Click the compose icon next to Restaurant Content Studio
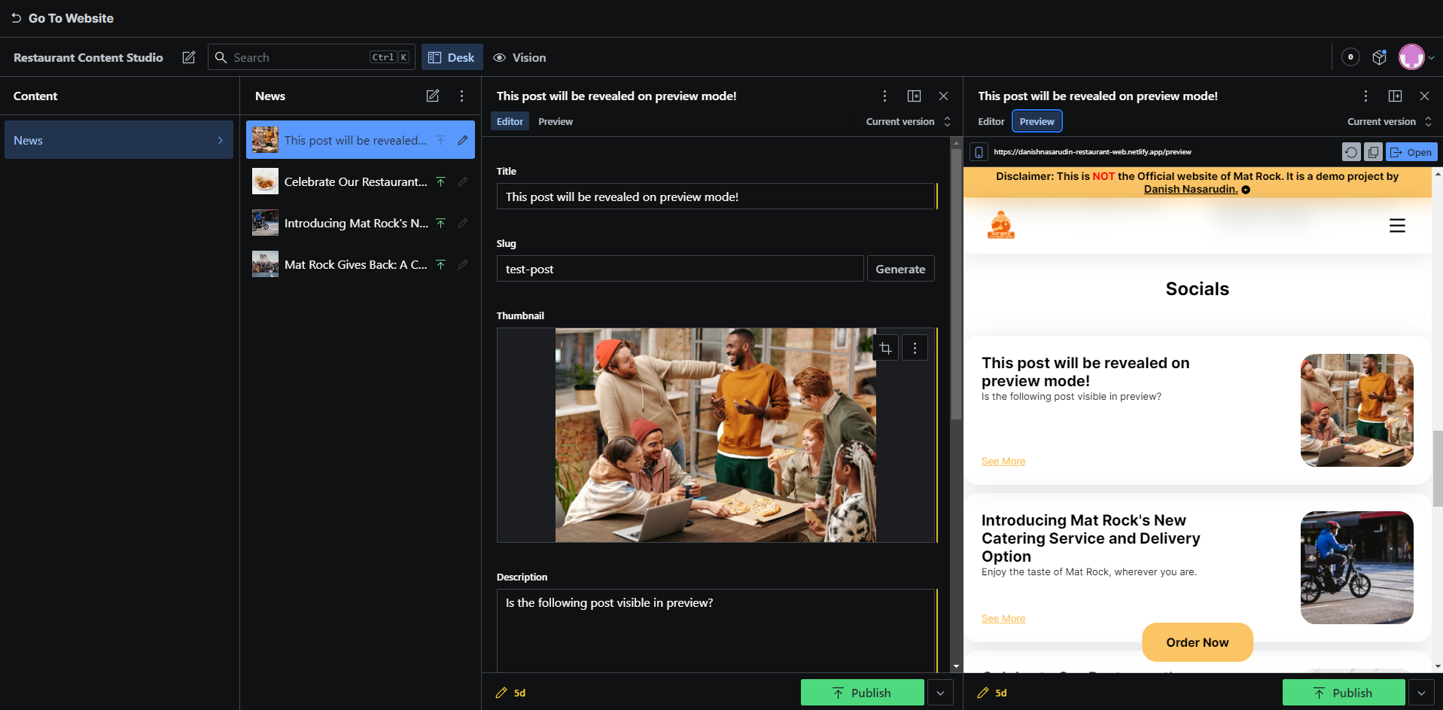The height and width of the screenshot is (710, 1443). click(x=189, y=57)
